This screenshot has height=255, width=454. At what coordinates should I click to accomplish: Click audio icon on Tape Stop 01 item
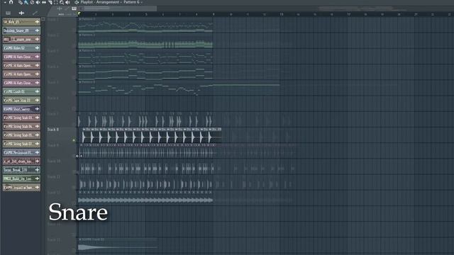[x=37, y=100]
